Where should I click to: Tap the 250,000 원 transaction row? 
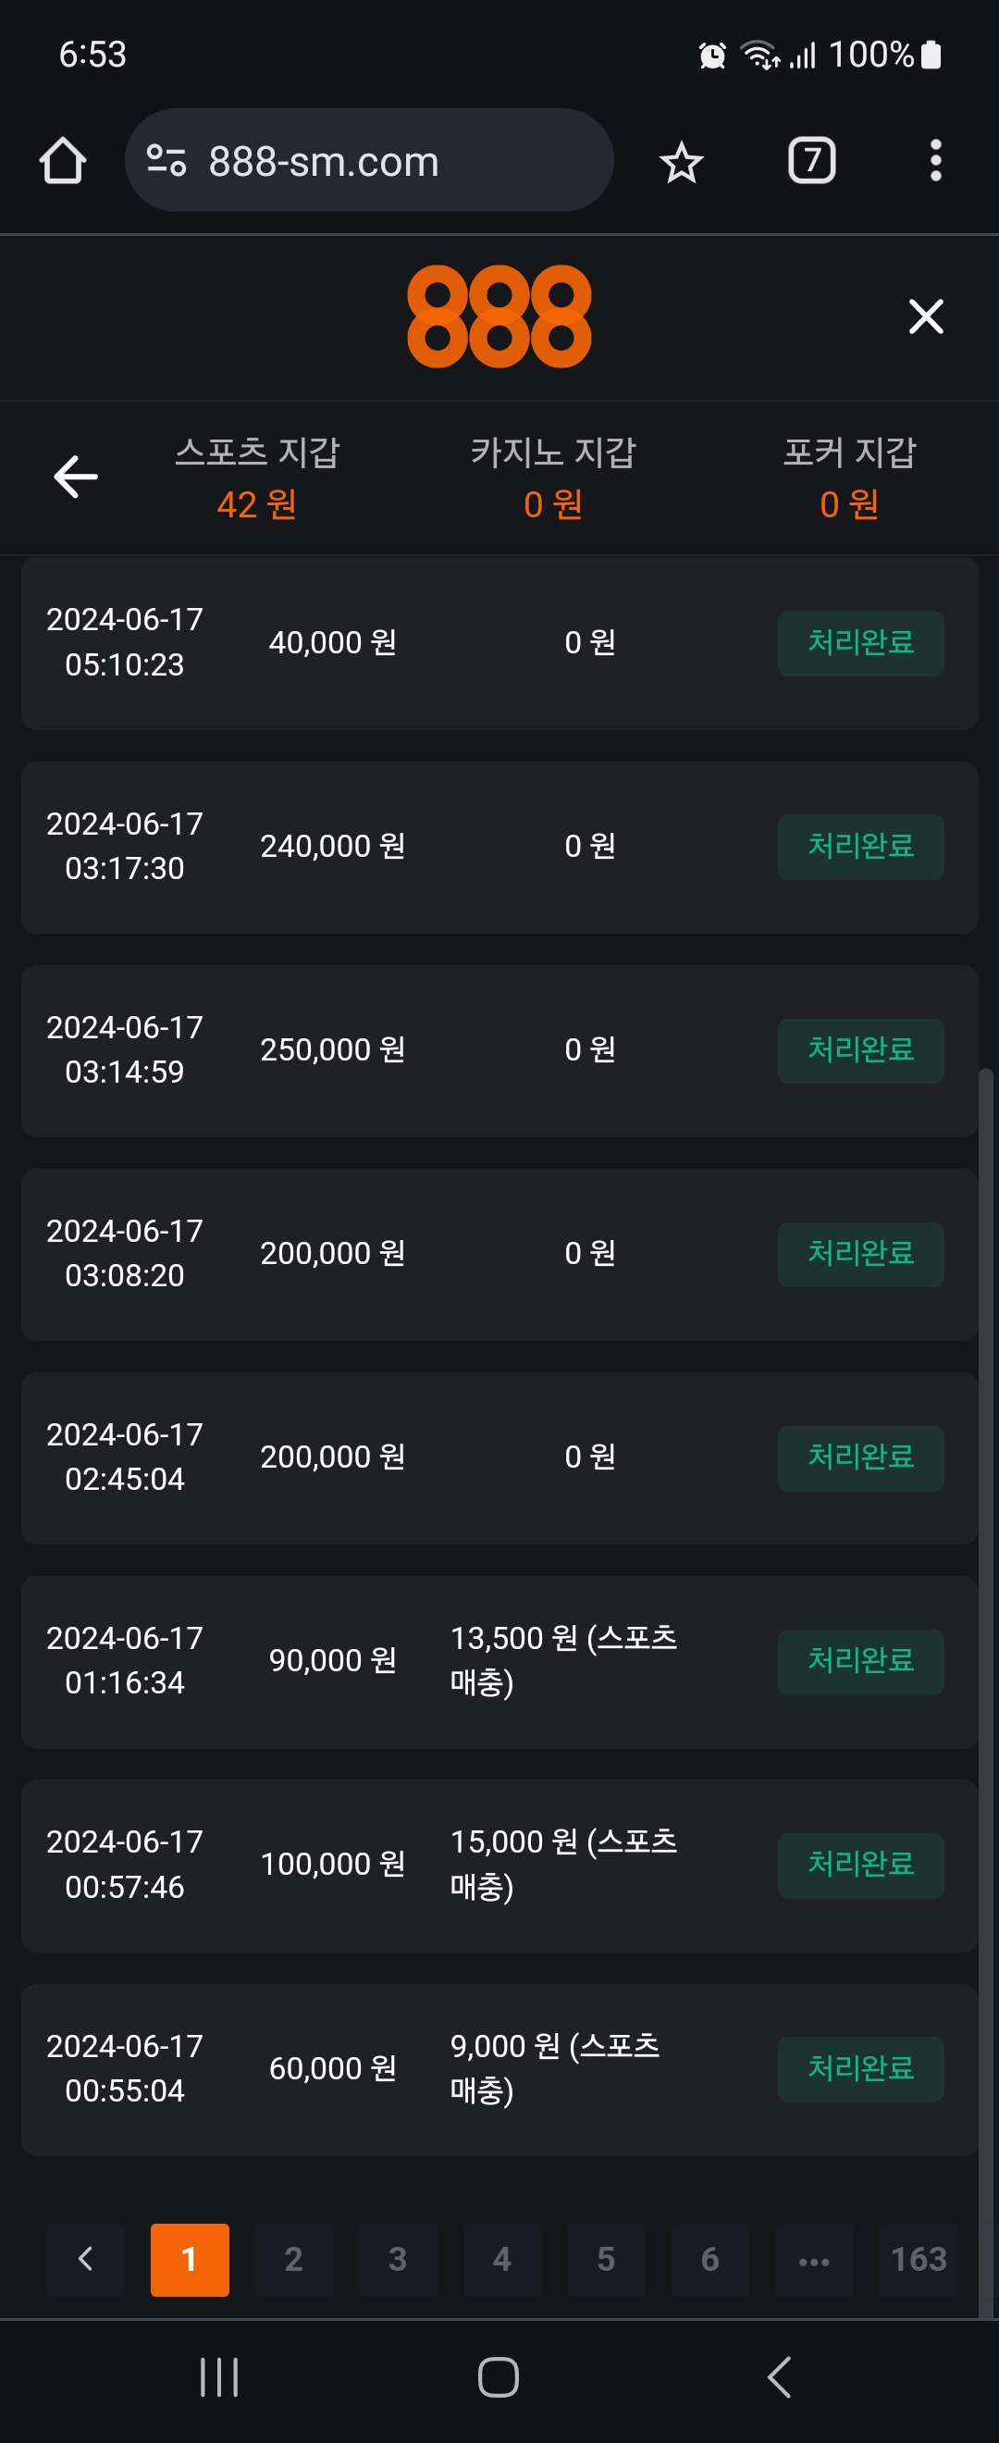tap(499, 1050)
